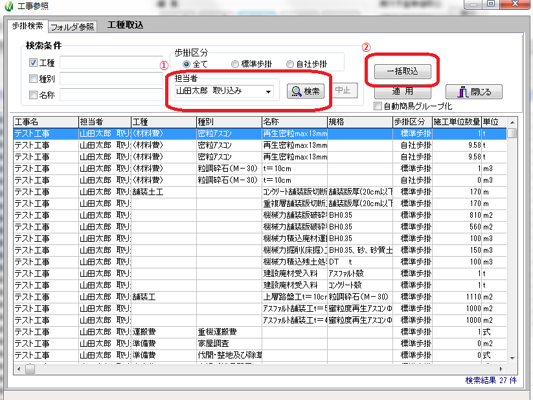Image resolution: width=533 pixels, height=400 pixels.
Task: Sort by the 種別 column header
Action: click(x=229, y=122)
